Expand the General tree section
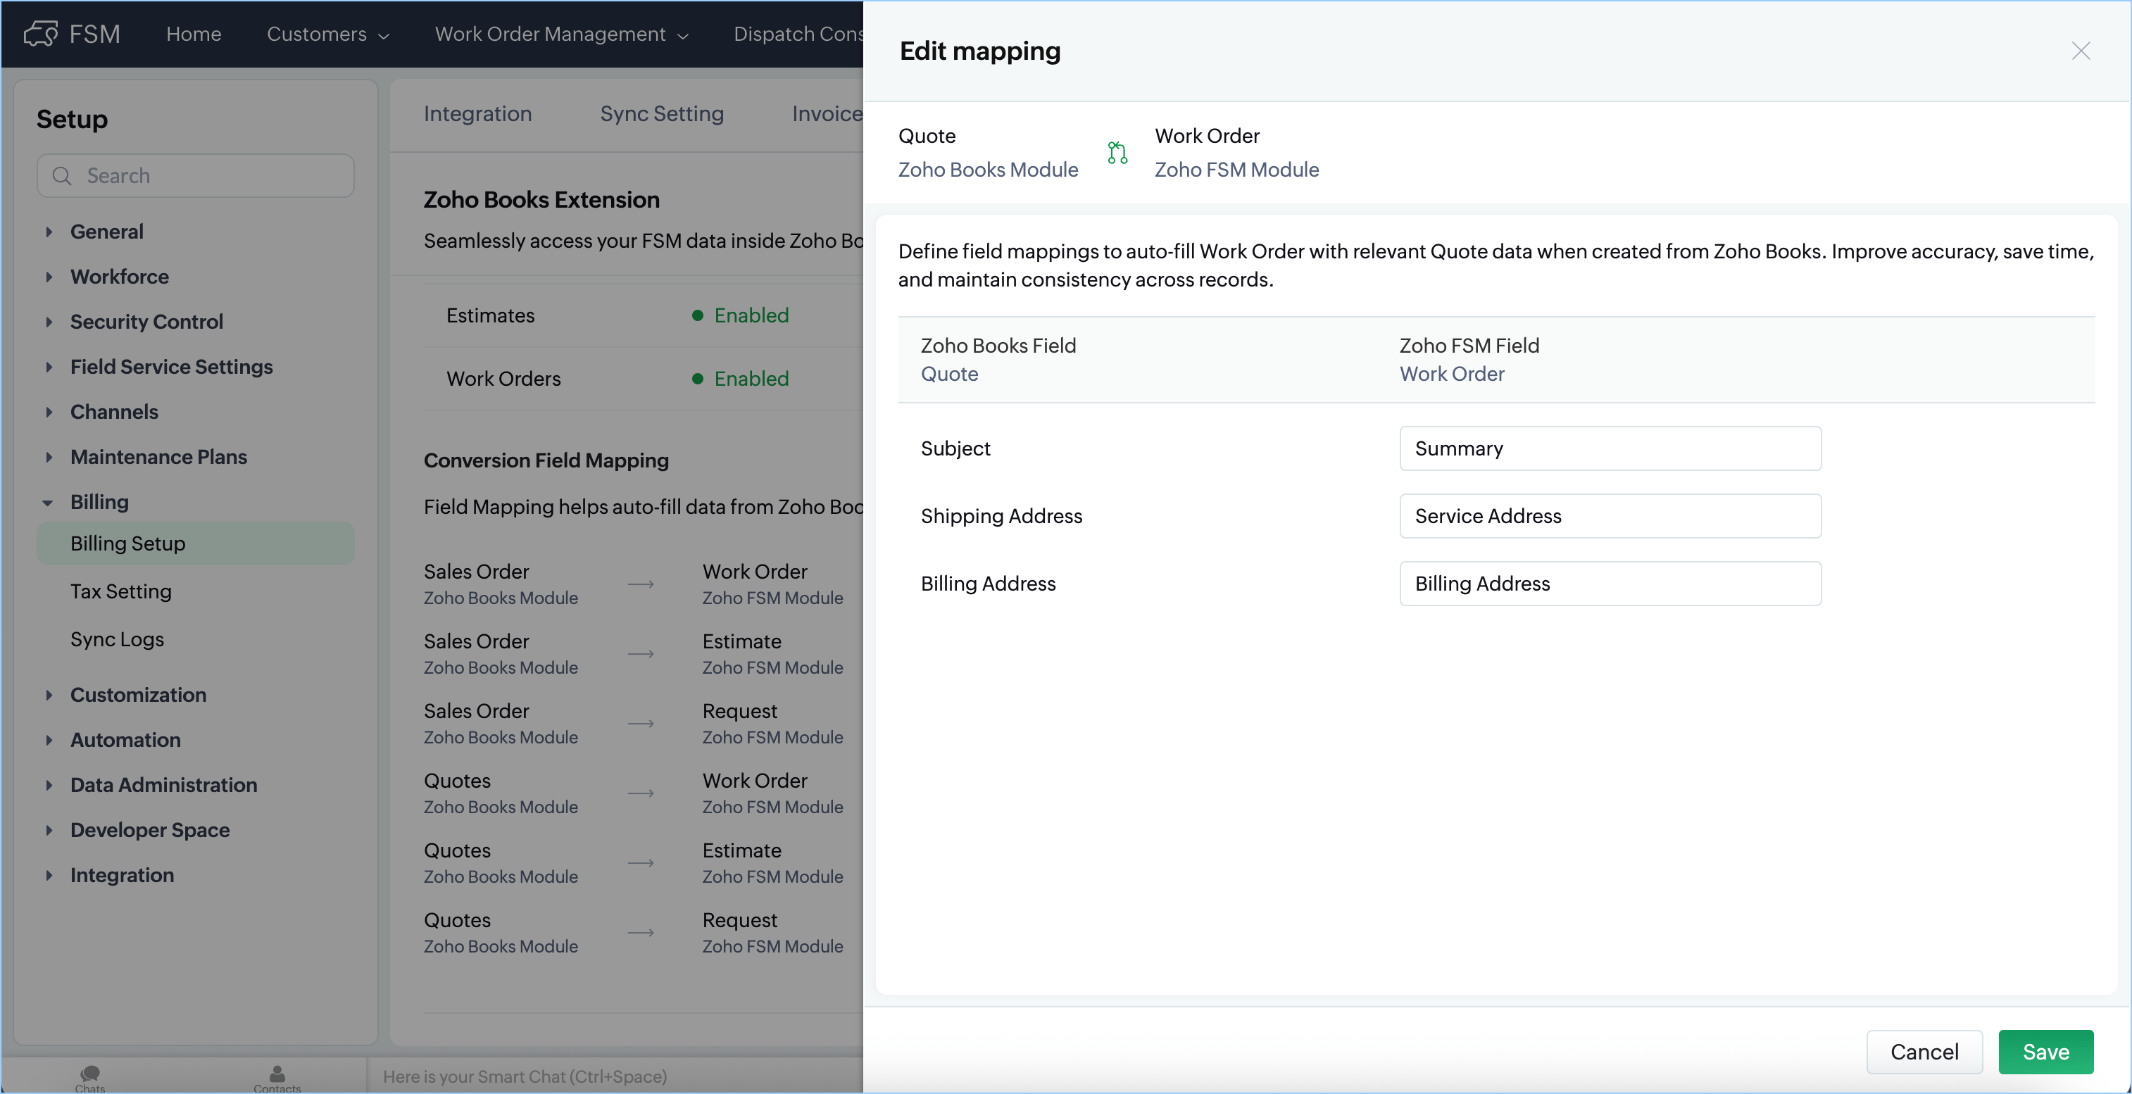 click(49, 232)
